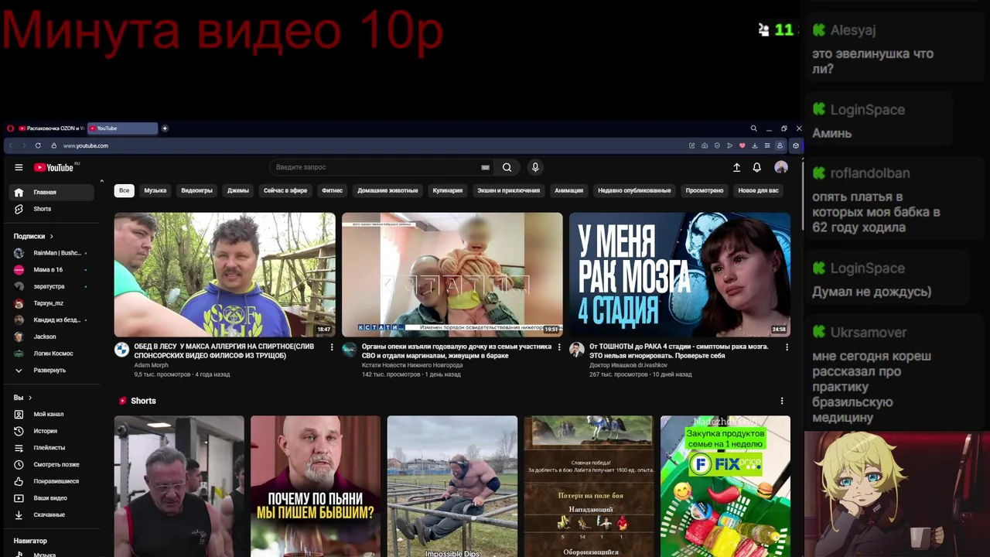Image resolution: width=990 pixels, height=557 pixels.
Task: Select the Кулинария filter chip
Action: pyautogui.click(x=448, y=190)
